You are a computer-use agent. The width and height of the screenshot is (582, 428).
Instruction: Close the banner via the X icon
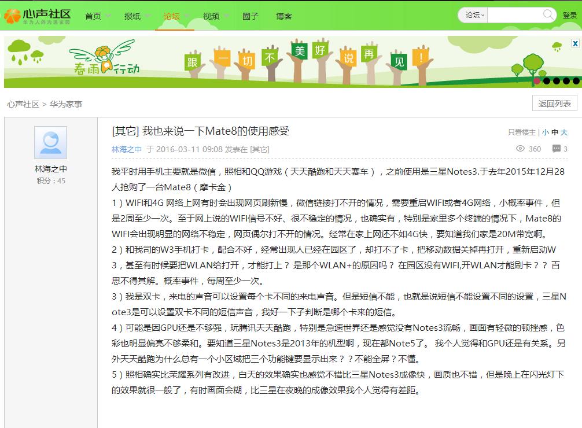point(574,43)
